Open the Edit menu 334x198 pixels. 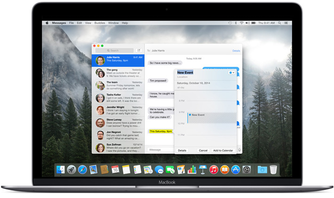[x=80, y=23]
